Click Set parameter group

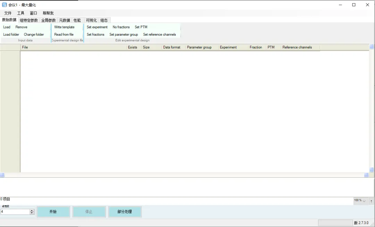click(x=124, y=35)
